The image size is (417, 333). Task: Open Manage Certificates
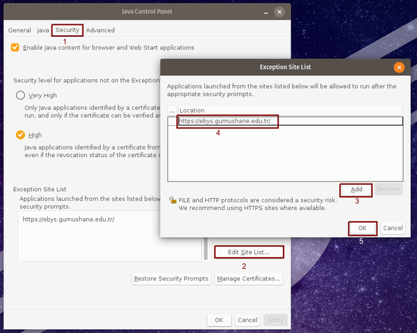248,279
